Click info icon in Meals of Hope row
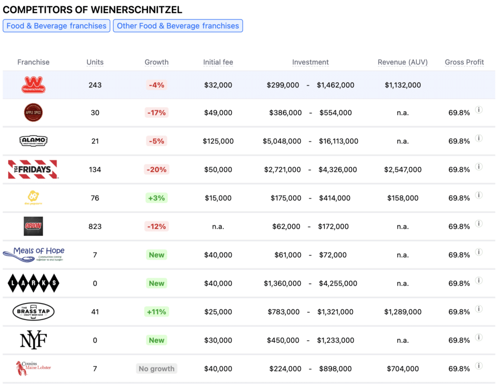The width and height of the screenshot is (498, 389). pyautogui.click(x=479, y=252)
